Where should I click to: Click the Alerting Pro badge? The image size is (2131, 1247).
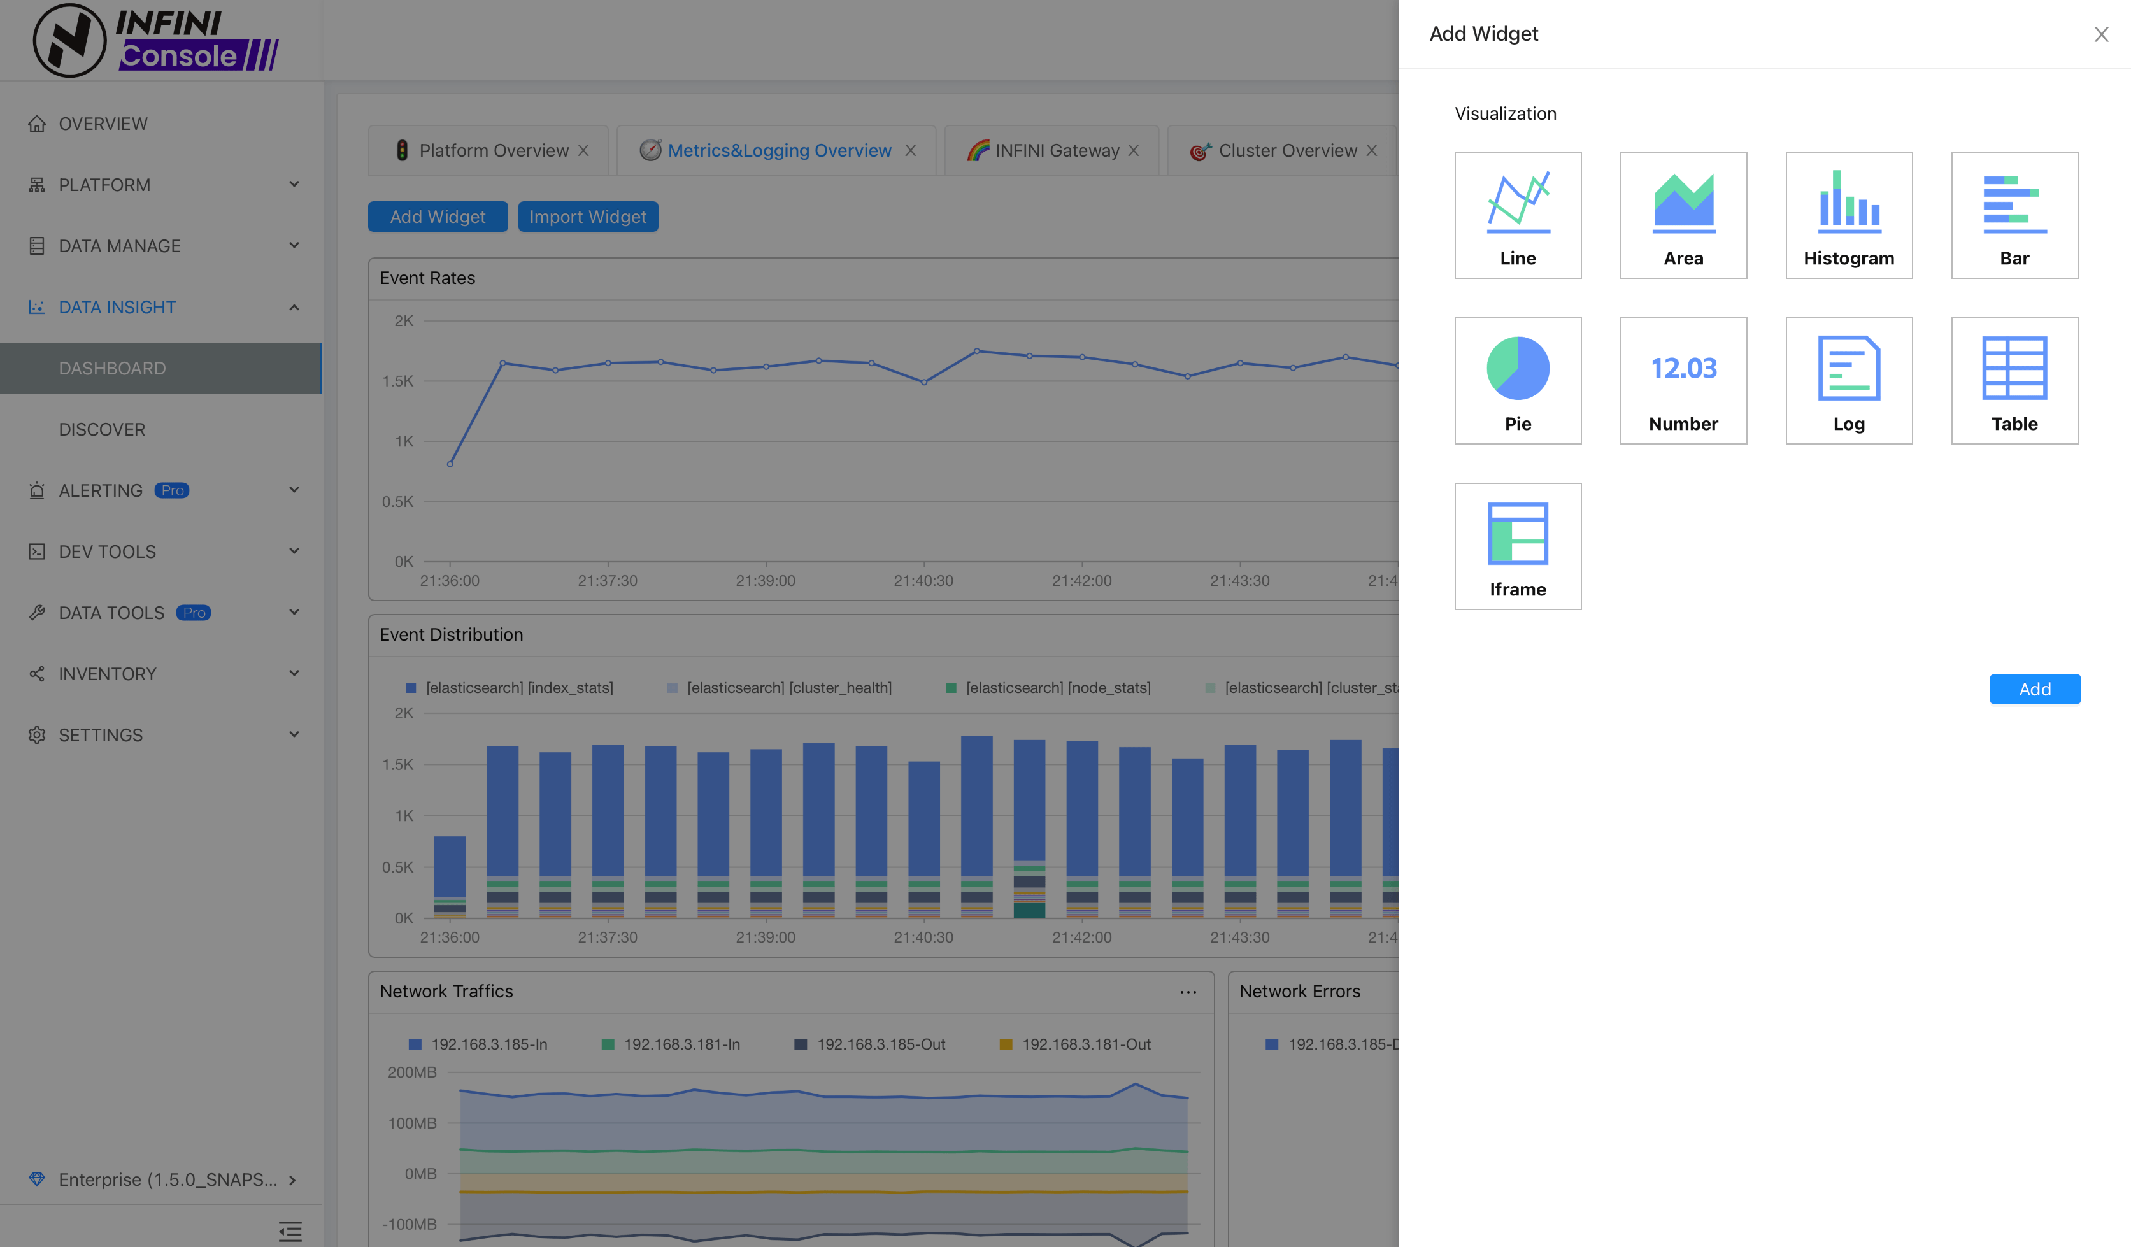click(172, 490)
